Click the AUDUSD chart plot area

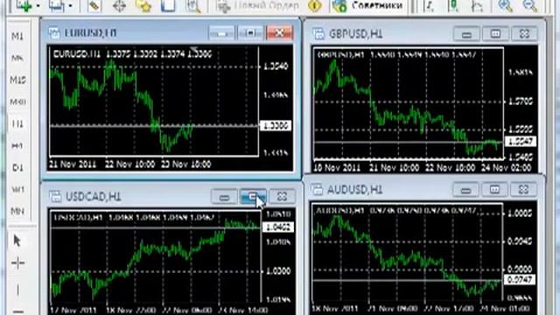coord(408,253)
